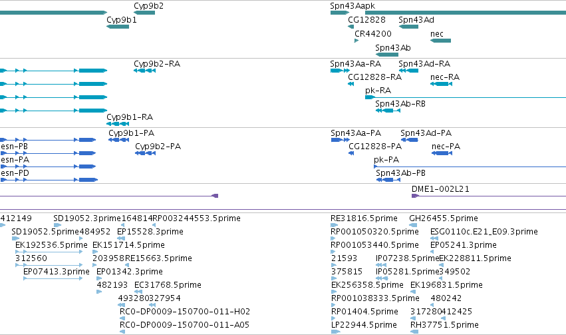Click the Spn43Ad gene glyph
The height and width of the screenshot is (335, 566).
click(x=408, y=27)
